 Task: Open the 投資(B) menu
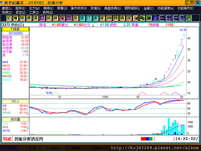95,8
